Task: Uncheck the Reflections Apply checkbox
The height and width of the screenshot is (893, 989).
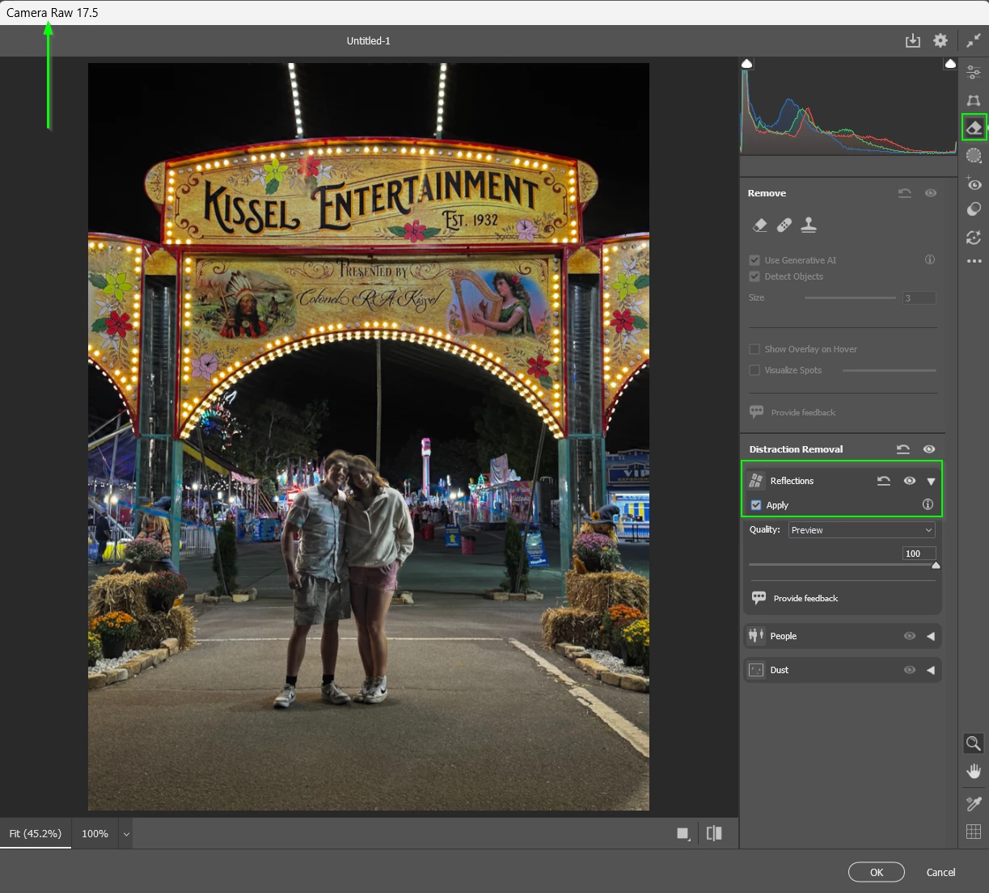Action: [756, 505]
